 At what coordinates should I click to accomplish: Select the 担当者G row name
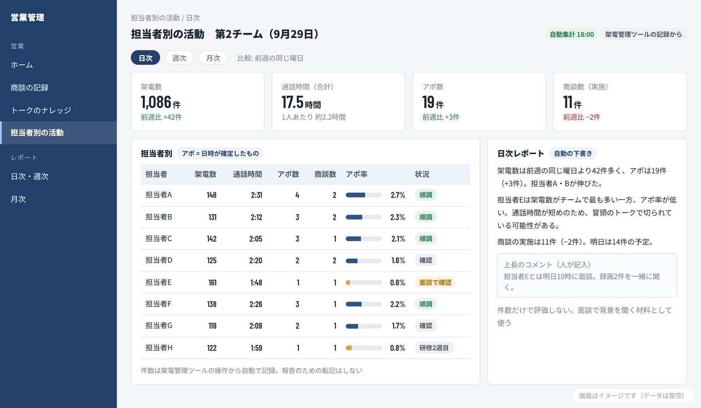tap(159, 326)
